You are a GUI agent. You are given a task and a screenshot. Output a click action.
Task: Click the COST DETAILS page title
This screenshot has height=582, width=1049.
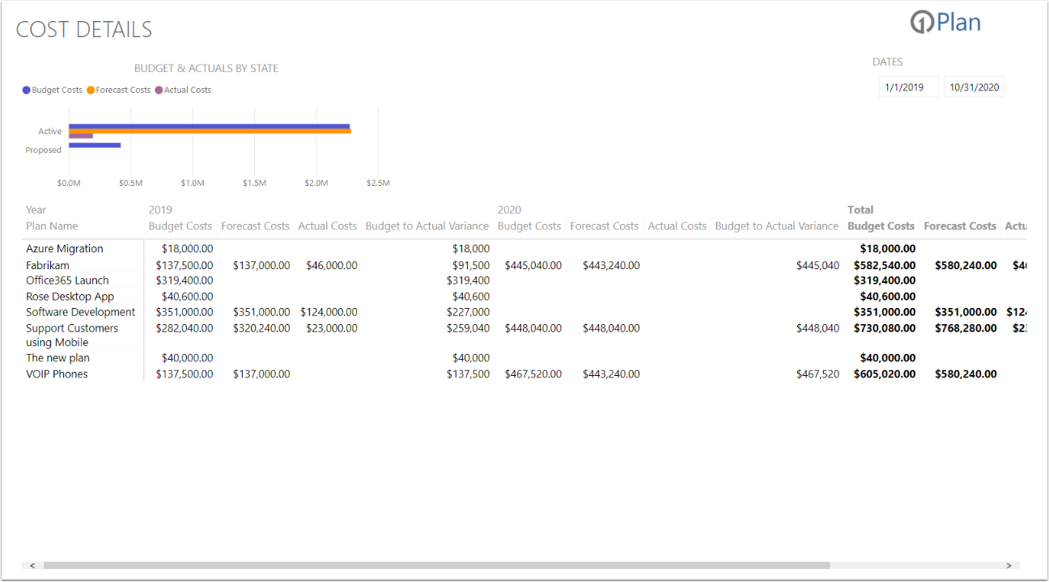pyautogui.click(x=84, y=30)
